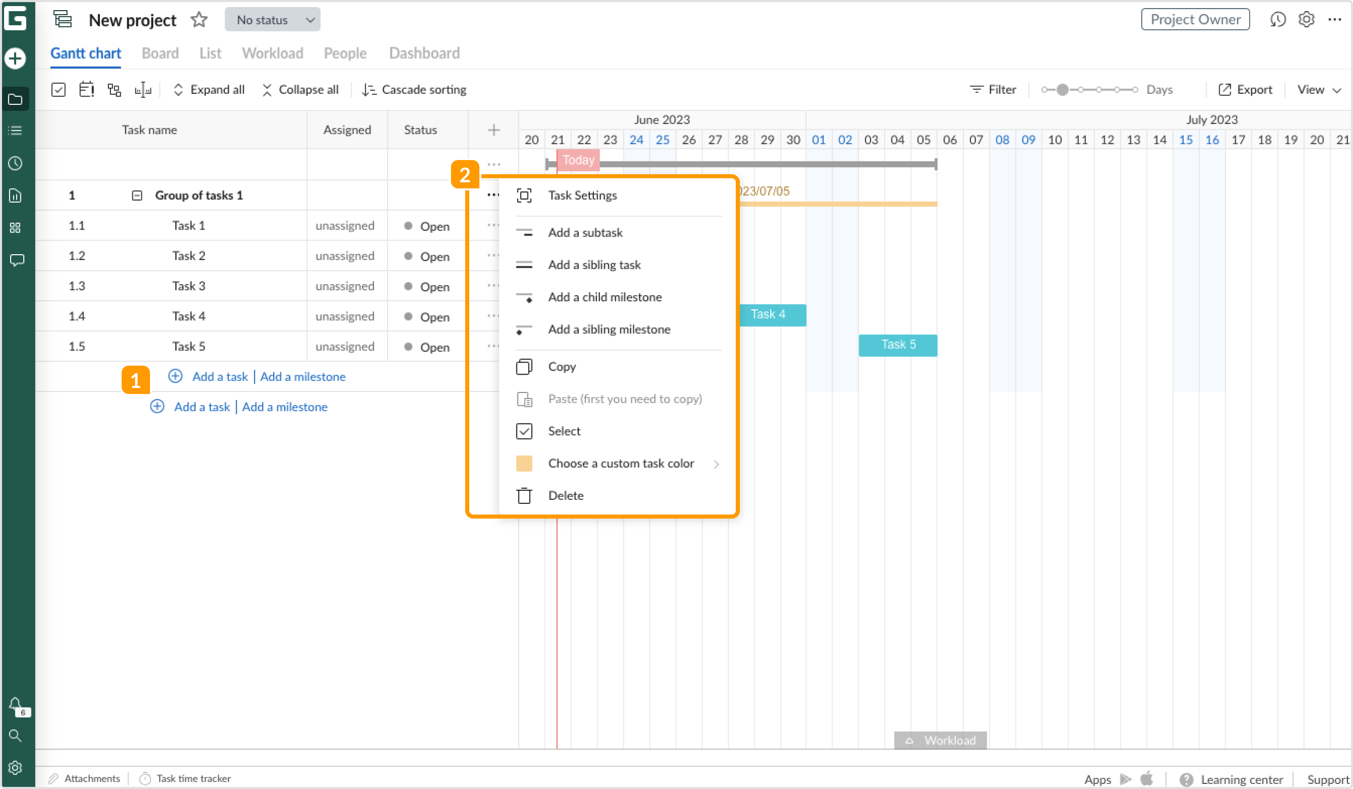Open the reports icon in the sidebar
Image resolution: width=1353 pixels, height=789 pixels.
coord(15,195)
